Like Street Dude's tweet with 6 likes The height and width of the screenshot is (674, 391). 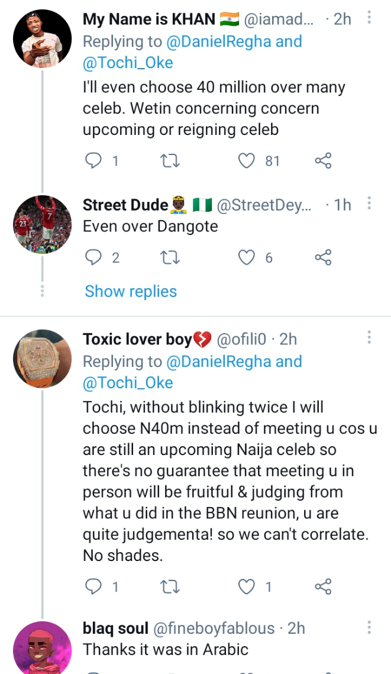[247, 257]
